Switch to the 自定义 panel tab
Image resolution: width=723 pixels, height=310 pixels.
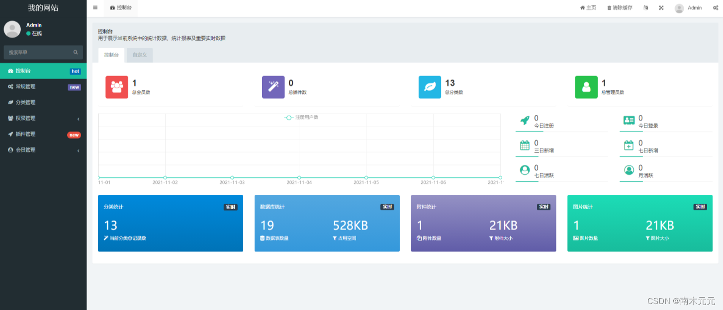140,55
